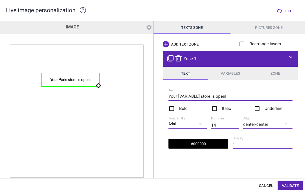Delete Zone 1 using the trash icon
305x192 pixels.
(178, 59)
